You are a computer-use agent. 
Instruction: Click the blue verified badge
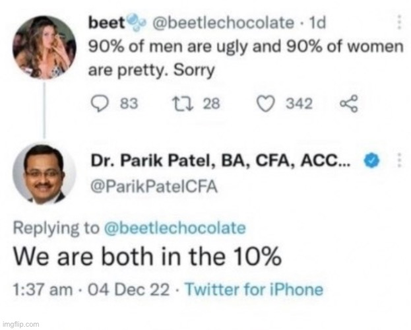click(371, 160)
